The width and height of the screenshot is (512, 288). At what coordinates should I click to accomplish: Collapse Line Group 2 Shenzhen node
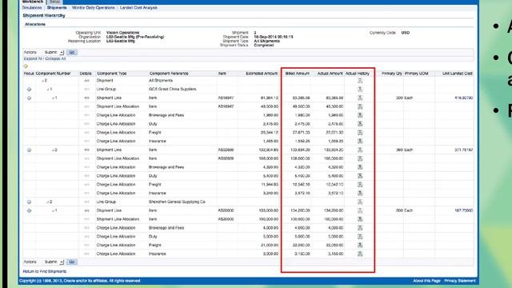(48, 202)
